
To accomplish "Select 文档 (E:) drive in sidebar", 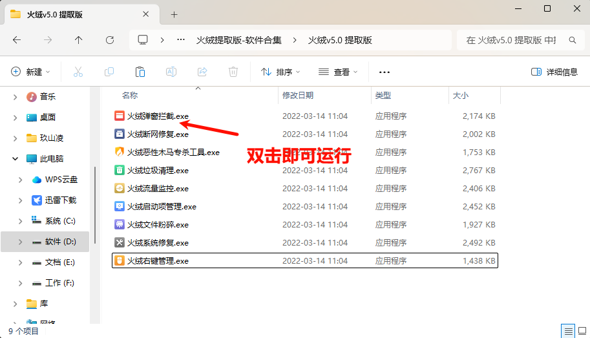I will point(59,262).
